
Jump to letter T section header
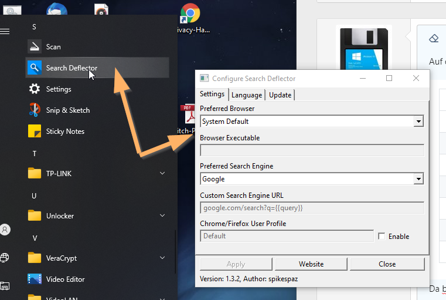coord(35,154)
